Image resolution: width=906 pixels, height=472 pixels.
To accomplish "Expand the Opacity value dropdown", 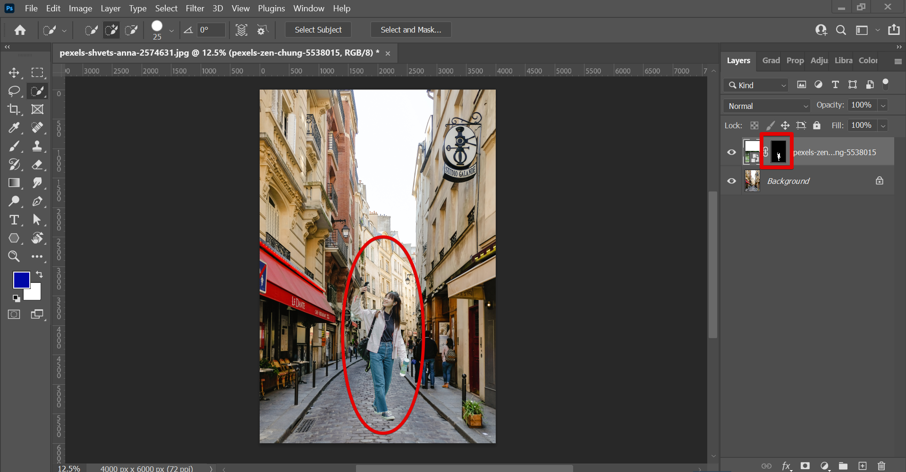I will pyautogui.click(x=883, y=106).
